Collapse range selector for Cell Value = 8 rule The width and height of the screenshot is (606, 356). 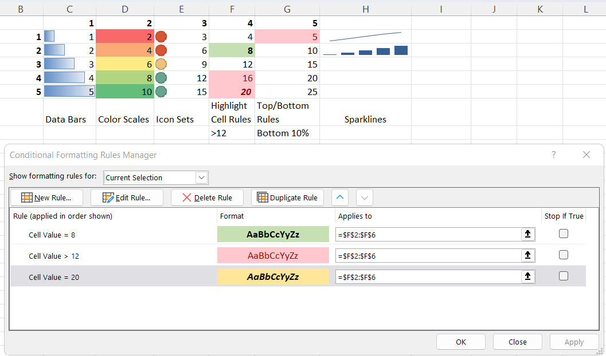tap(528, 234)
